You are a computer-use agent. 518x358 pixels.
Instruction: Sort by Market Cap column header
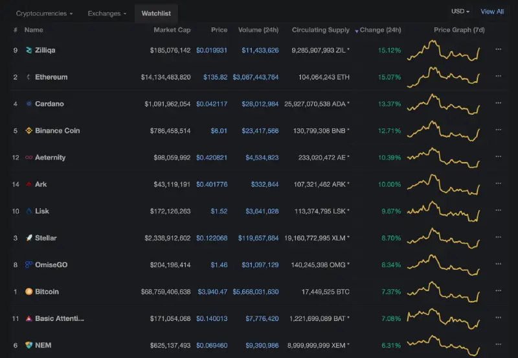(172, 30)
